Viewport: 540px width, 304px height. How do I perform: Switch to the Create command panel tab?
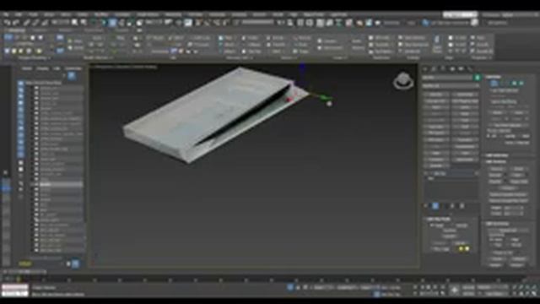click(426, 69)
